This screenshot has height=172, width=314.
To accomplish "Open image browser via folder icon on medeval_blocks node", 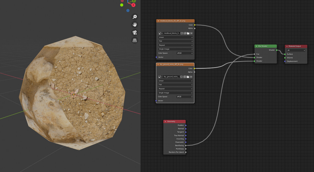I will [188, 33].
